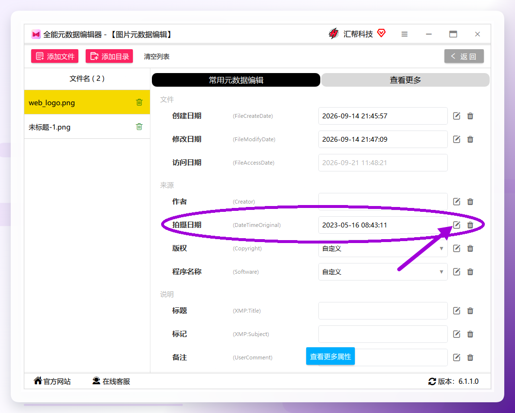The image size is (515, 413).
Task: Click the 修改日期 date input field
Action: pyautogui.click(x=383, y=139)
